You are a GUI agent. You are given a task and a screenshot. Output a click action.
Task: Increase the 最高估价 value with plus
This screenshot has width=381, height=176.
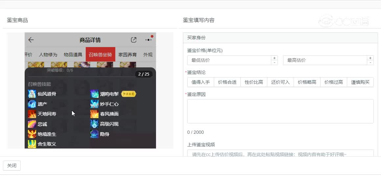coord(370,58)
